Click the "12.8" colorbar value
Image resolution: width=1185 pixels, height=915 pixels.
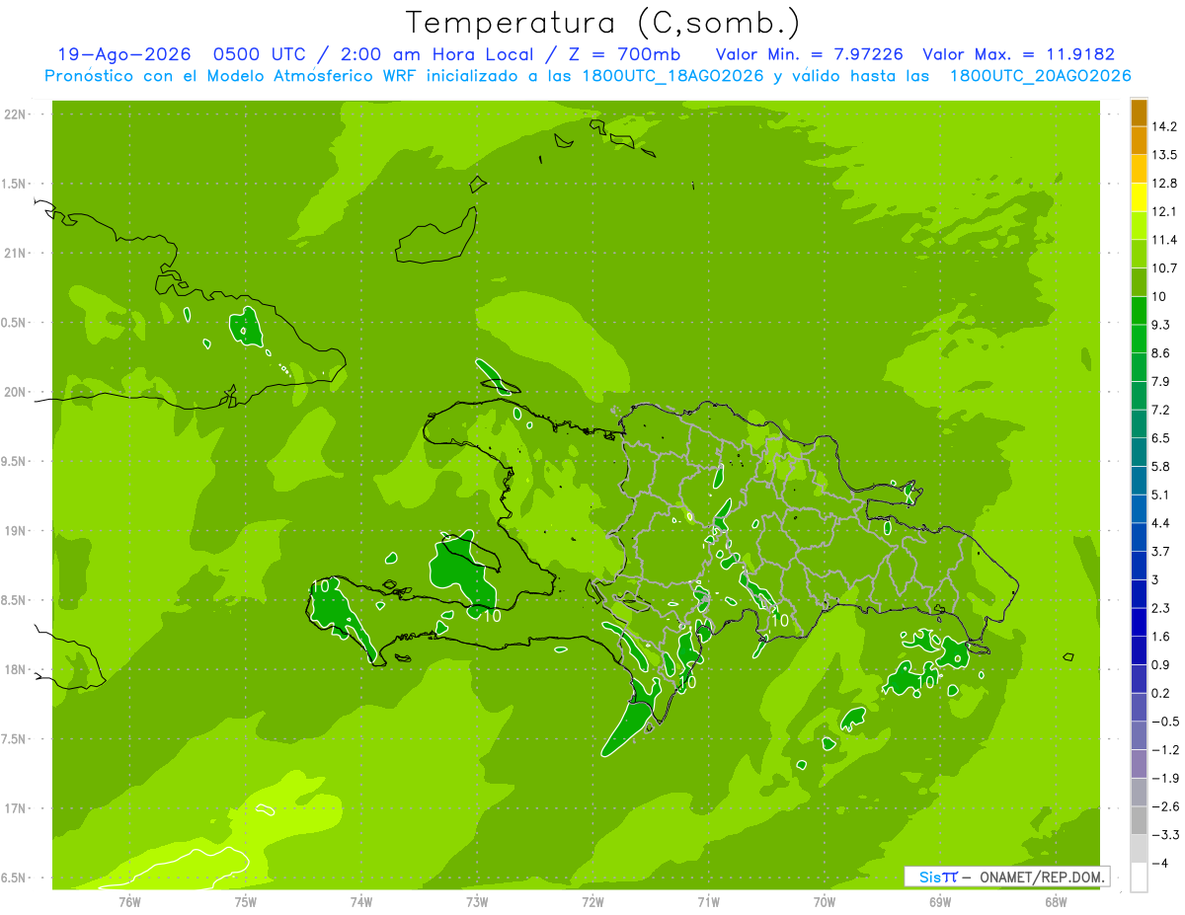pos(1164,184)
